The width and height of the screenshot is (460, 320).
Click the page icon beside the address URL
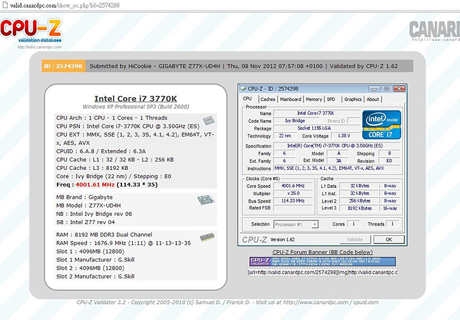click(4, 5)
